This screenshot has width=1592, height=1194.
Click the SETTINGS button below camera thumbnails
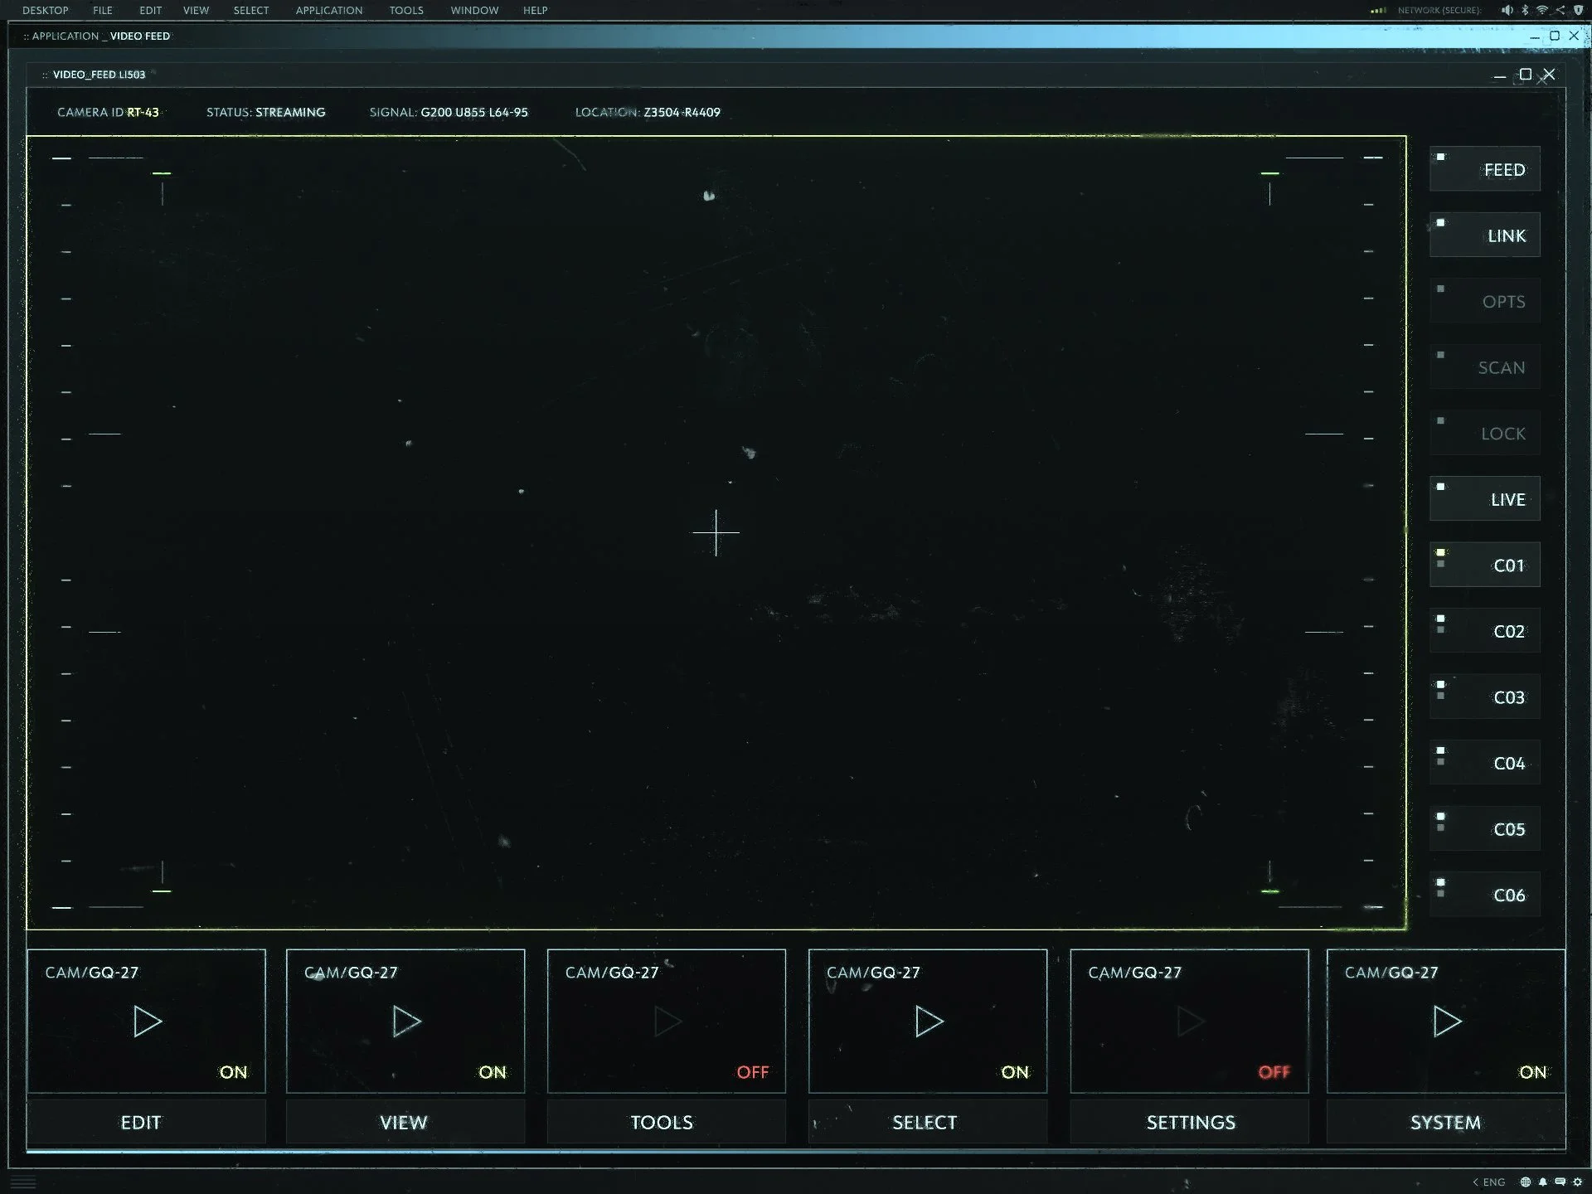pos(1190,1122)
